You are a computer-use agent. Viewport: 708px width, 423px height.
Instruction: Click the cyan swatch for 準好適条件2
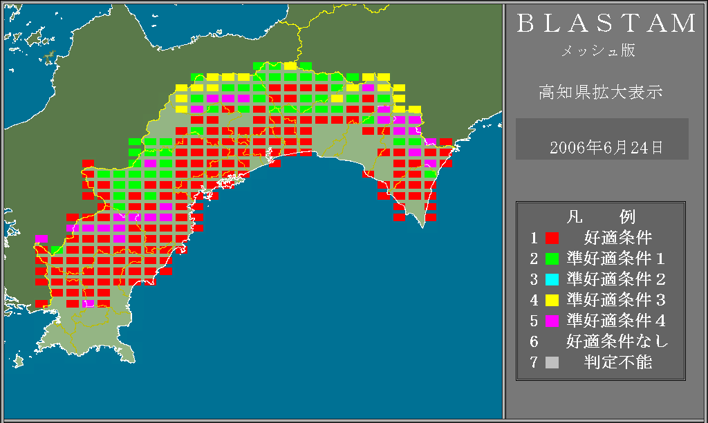[x=552, y=279]
